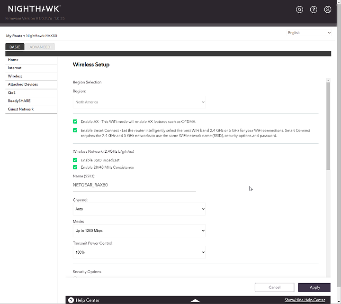Open the help question mark icon
341x304 pixels.
click(x=314, y=9)
